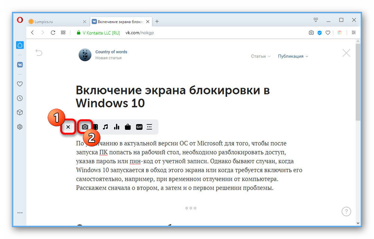The width and height of the screenshot is (374, 239).
Task: Click the underlined word ПК
Action: tap(103, 152)
